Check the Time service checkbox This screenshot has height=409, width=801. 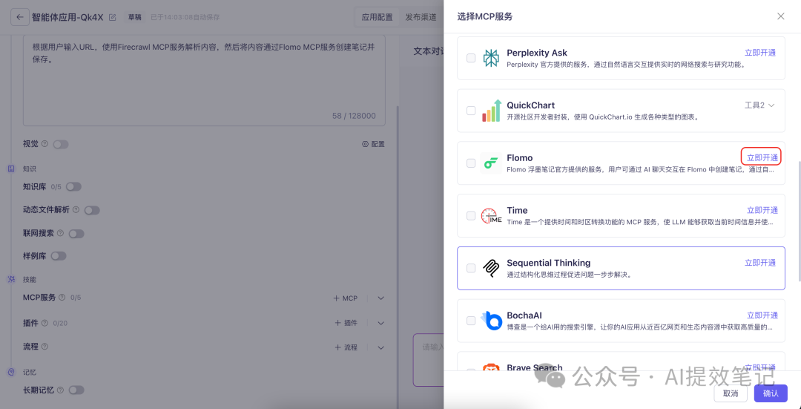tap(471, 216)
